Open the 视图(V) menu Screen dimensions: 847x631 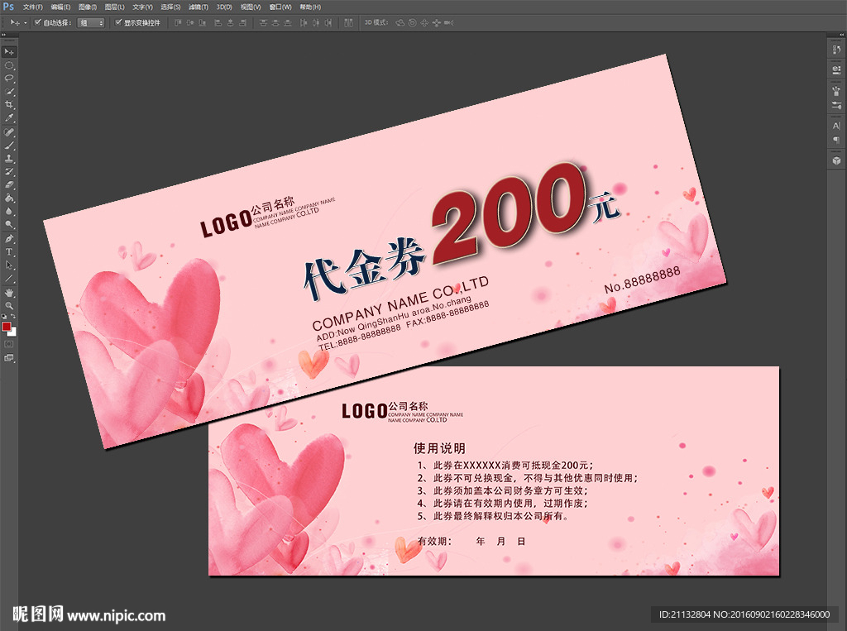(x=251, y=7)
